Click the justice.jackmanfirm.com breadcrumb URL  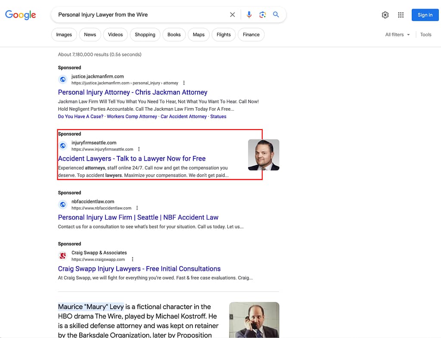click(x=124, y=83)
